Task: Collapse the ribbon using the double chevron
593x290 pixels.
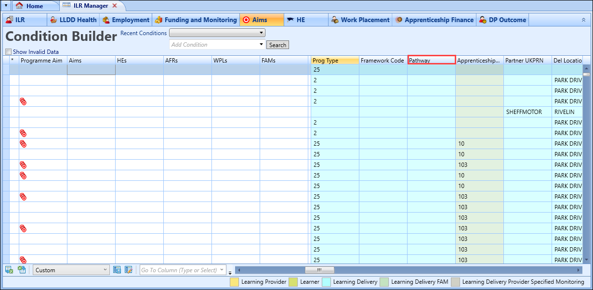Action: pos(583,20)
